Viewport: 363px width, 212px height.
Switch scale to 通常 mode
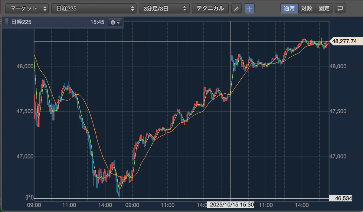tap(289, 8)
